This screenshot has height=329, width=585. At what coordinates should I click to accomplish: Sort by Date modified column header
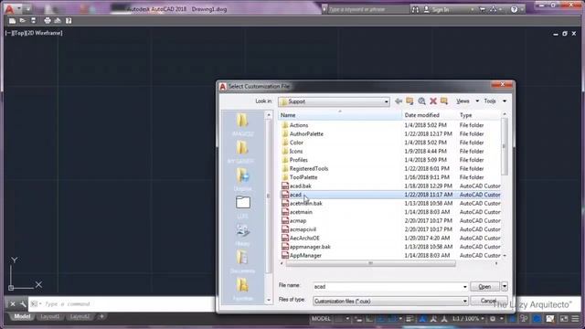[429, 115]
